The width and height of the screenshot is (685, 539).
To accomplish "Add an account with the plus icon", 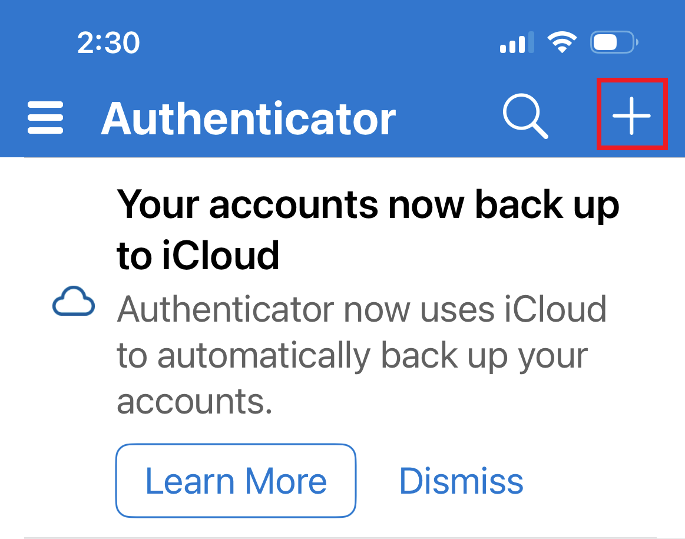I will click(631, 114).
